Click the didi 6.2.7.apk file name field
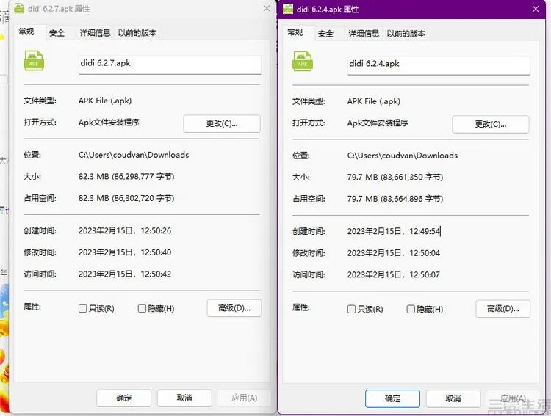Image resolution: width=551 pixels, height=416 pixels. coord(170,65)
